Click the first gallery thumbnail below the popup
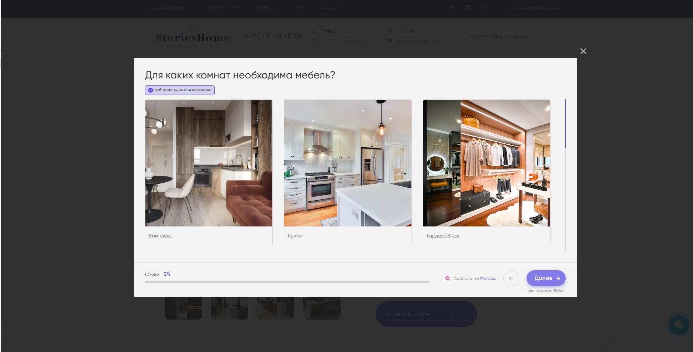This screenshot has width=693, height=352. tap(184, 308)
